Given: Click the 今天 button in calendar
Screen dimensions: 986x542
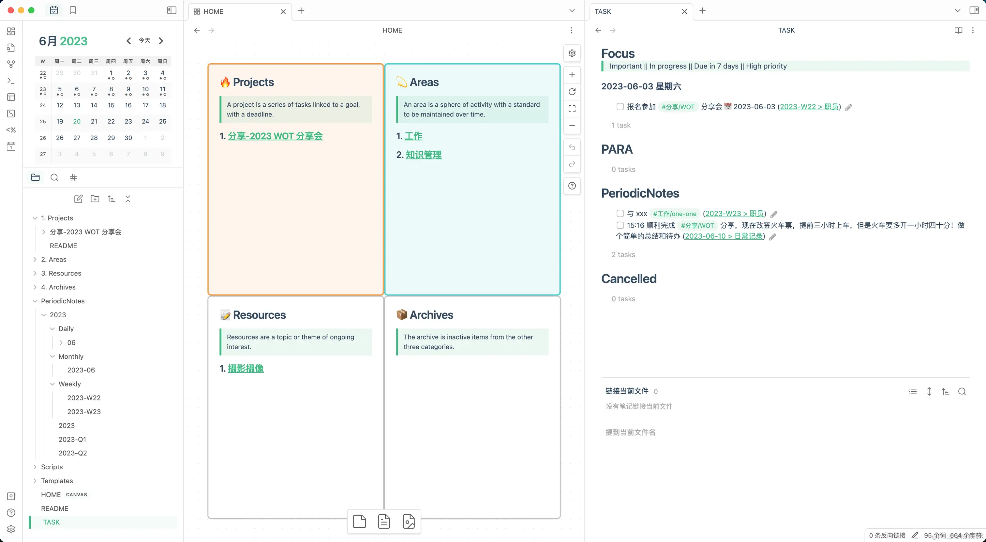Looking at the screenshot, I should pyautogui.click(x=144, y=40).
